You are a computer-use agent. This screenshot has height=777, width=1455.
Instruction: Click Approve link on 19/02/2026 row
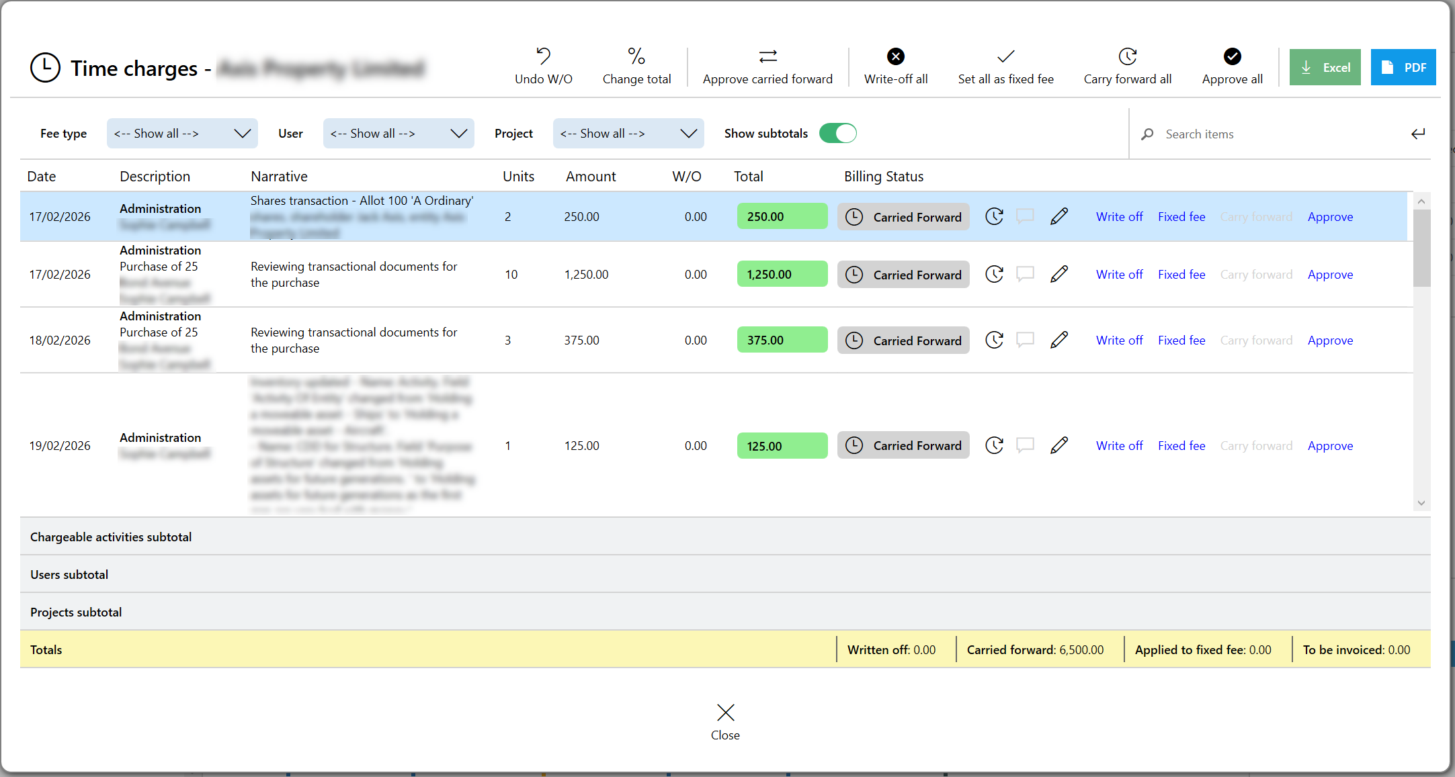pyautogui.click(x=1330, y=446)
